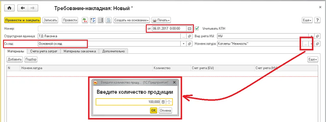The height and width of the screenshot is (122, 326).
Task: Open the calculator icon in the quantity dialog
Action: coord(163,102)
